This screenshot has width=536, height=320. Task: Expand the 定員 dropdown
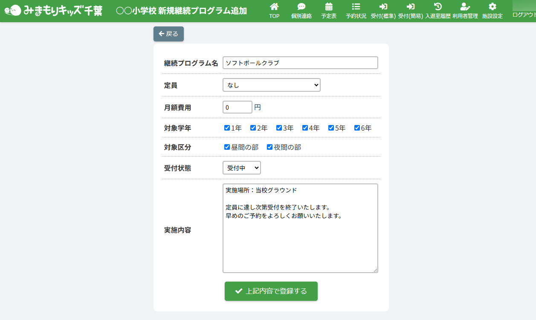pyautogui.click(x=271, y=85)
